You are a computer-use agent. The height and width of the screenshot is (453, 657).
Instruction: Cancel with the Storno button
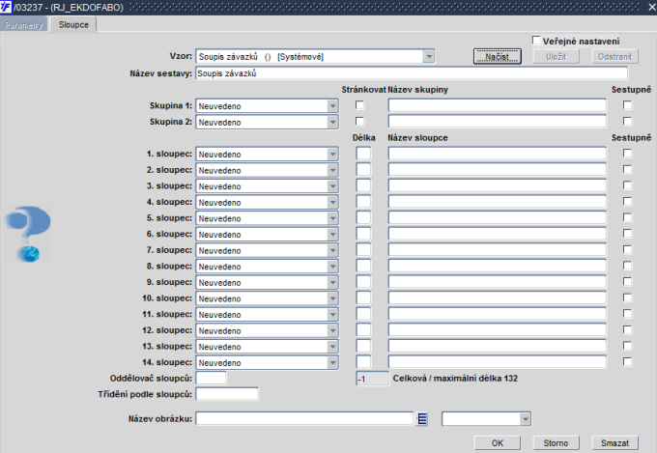tap(556, 443)
